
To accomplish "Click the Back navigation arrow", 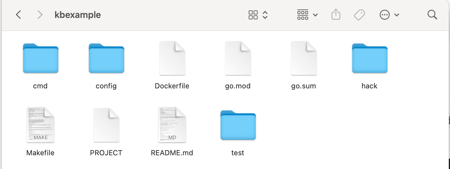I will 19,15.
